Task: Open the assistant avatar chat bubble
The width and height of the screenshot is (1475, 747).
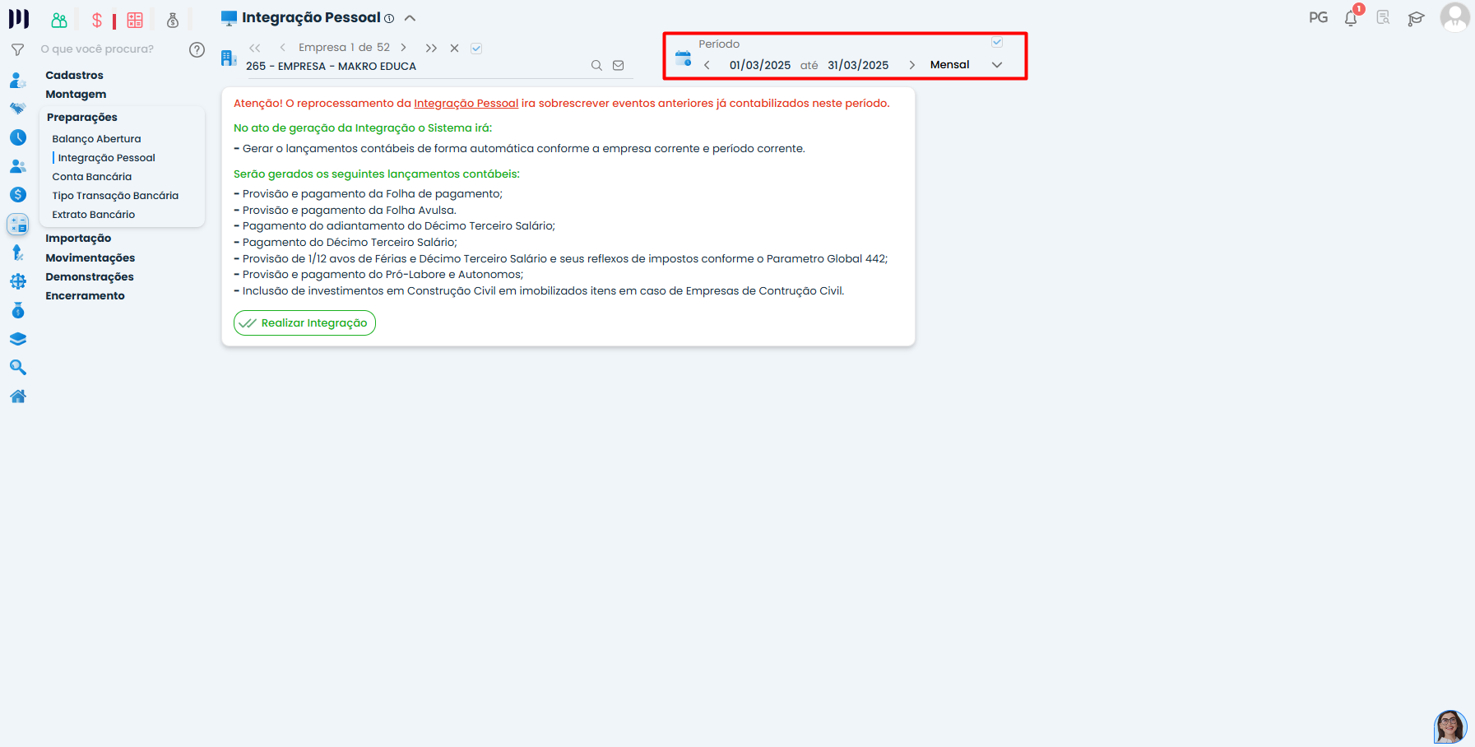Action: (x=1450, y=727)
